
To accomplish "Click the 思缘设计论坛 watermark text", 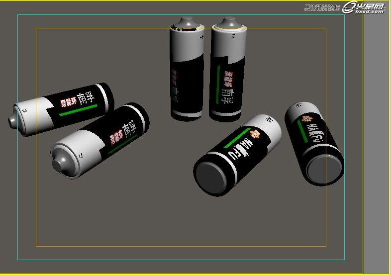I will (322, 7).
